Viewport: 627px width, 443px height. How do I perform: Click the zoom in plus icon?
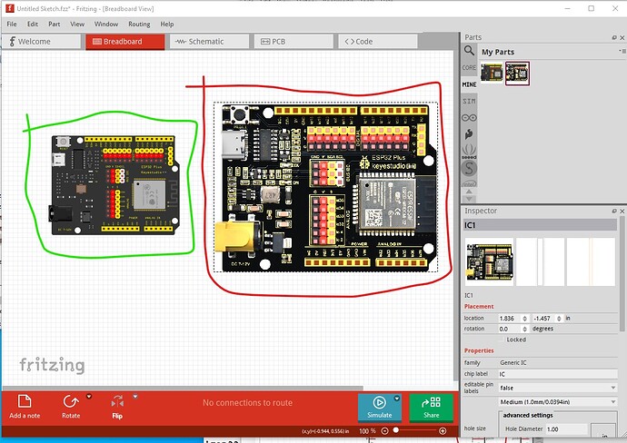tap(443, 430)
